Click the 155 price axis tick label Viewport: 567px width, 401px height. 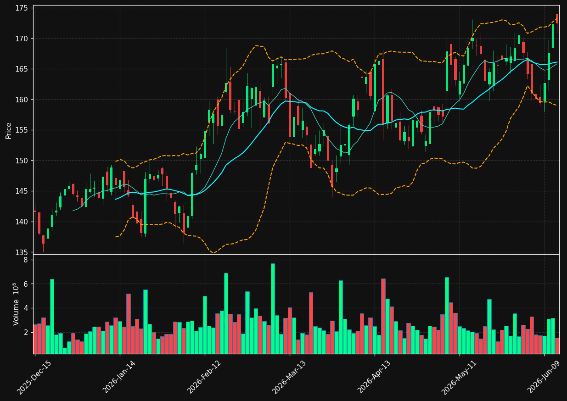tap(22, 130)
